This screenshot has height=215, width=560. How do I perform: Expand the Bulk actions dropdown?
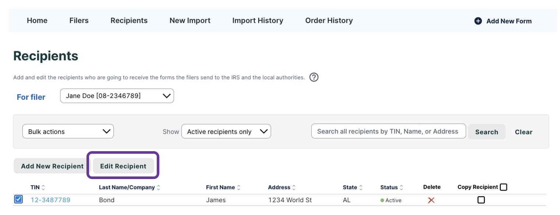[68, 131]
